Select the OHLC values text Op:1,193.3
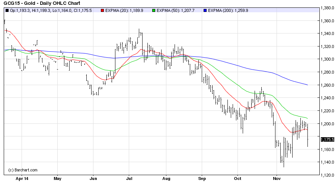This screenshot has height=190, width=335. [x=20, y=10]
